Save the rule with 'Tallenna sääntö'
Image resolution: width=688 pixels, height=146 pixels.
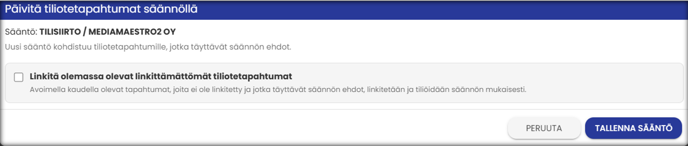pyautogui.click(x=633, y=128)
